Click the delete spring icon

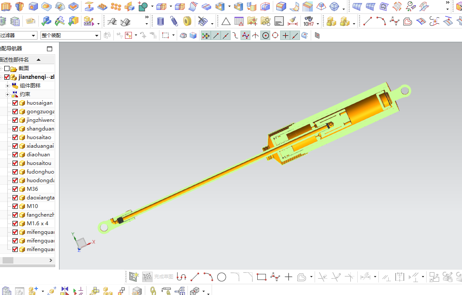point(203,21)
